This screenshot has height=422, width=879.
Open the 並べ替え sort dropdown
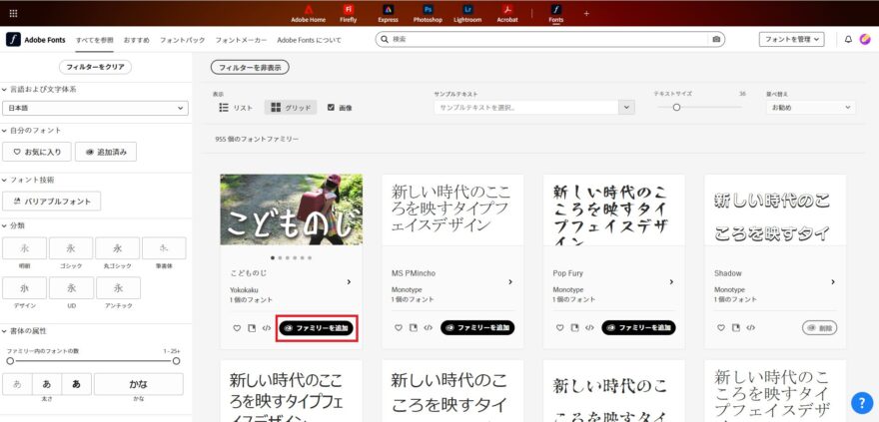811,107
